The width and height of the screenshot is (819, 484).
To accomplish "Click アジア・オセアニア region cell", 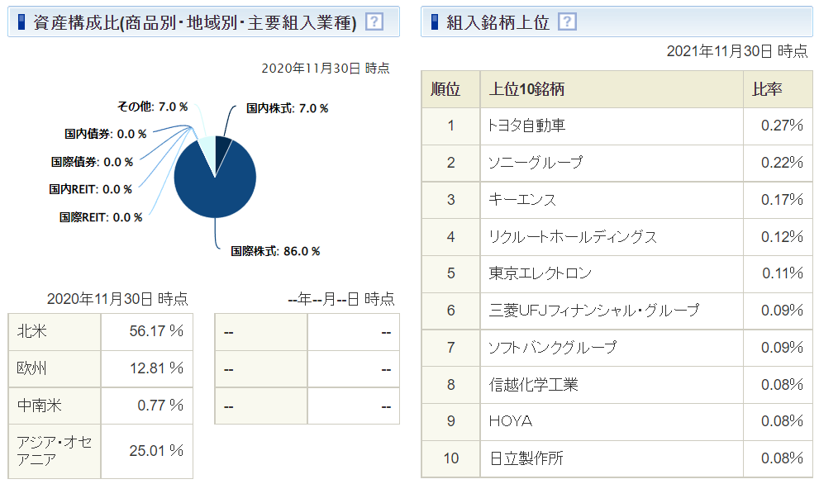I will pyautogui.click(x=55, y=451).
